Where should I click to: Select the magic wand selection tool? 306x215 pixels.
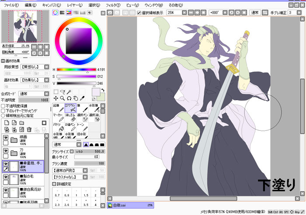(69, 92)
